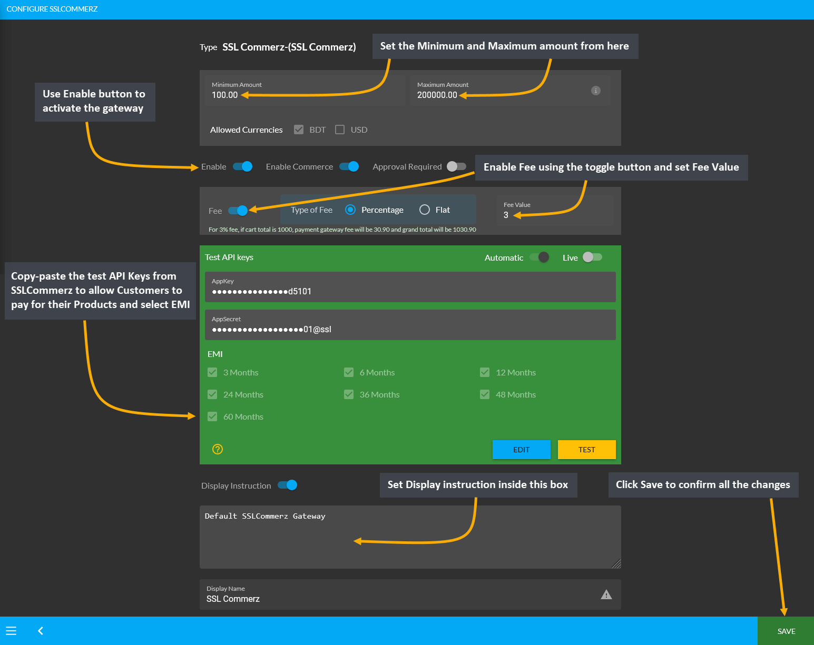The height and width of the screenshot is (645, 814).
Task: Click the textarea resize handle corner
Action: tap(616, 564)
